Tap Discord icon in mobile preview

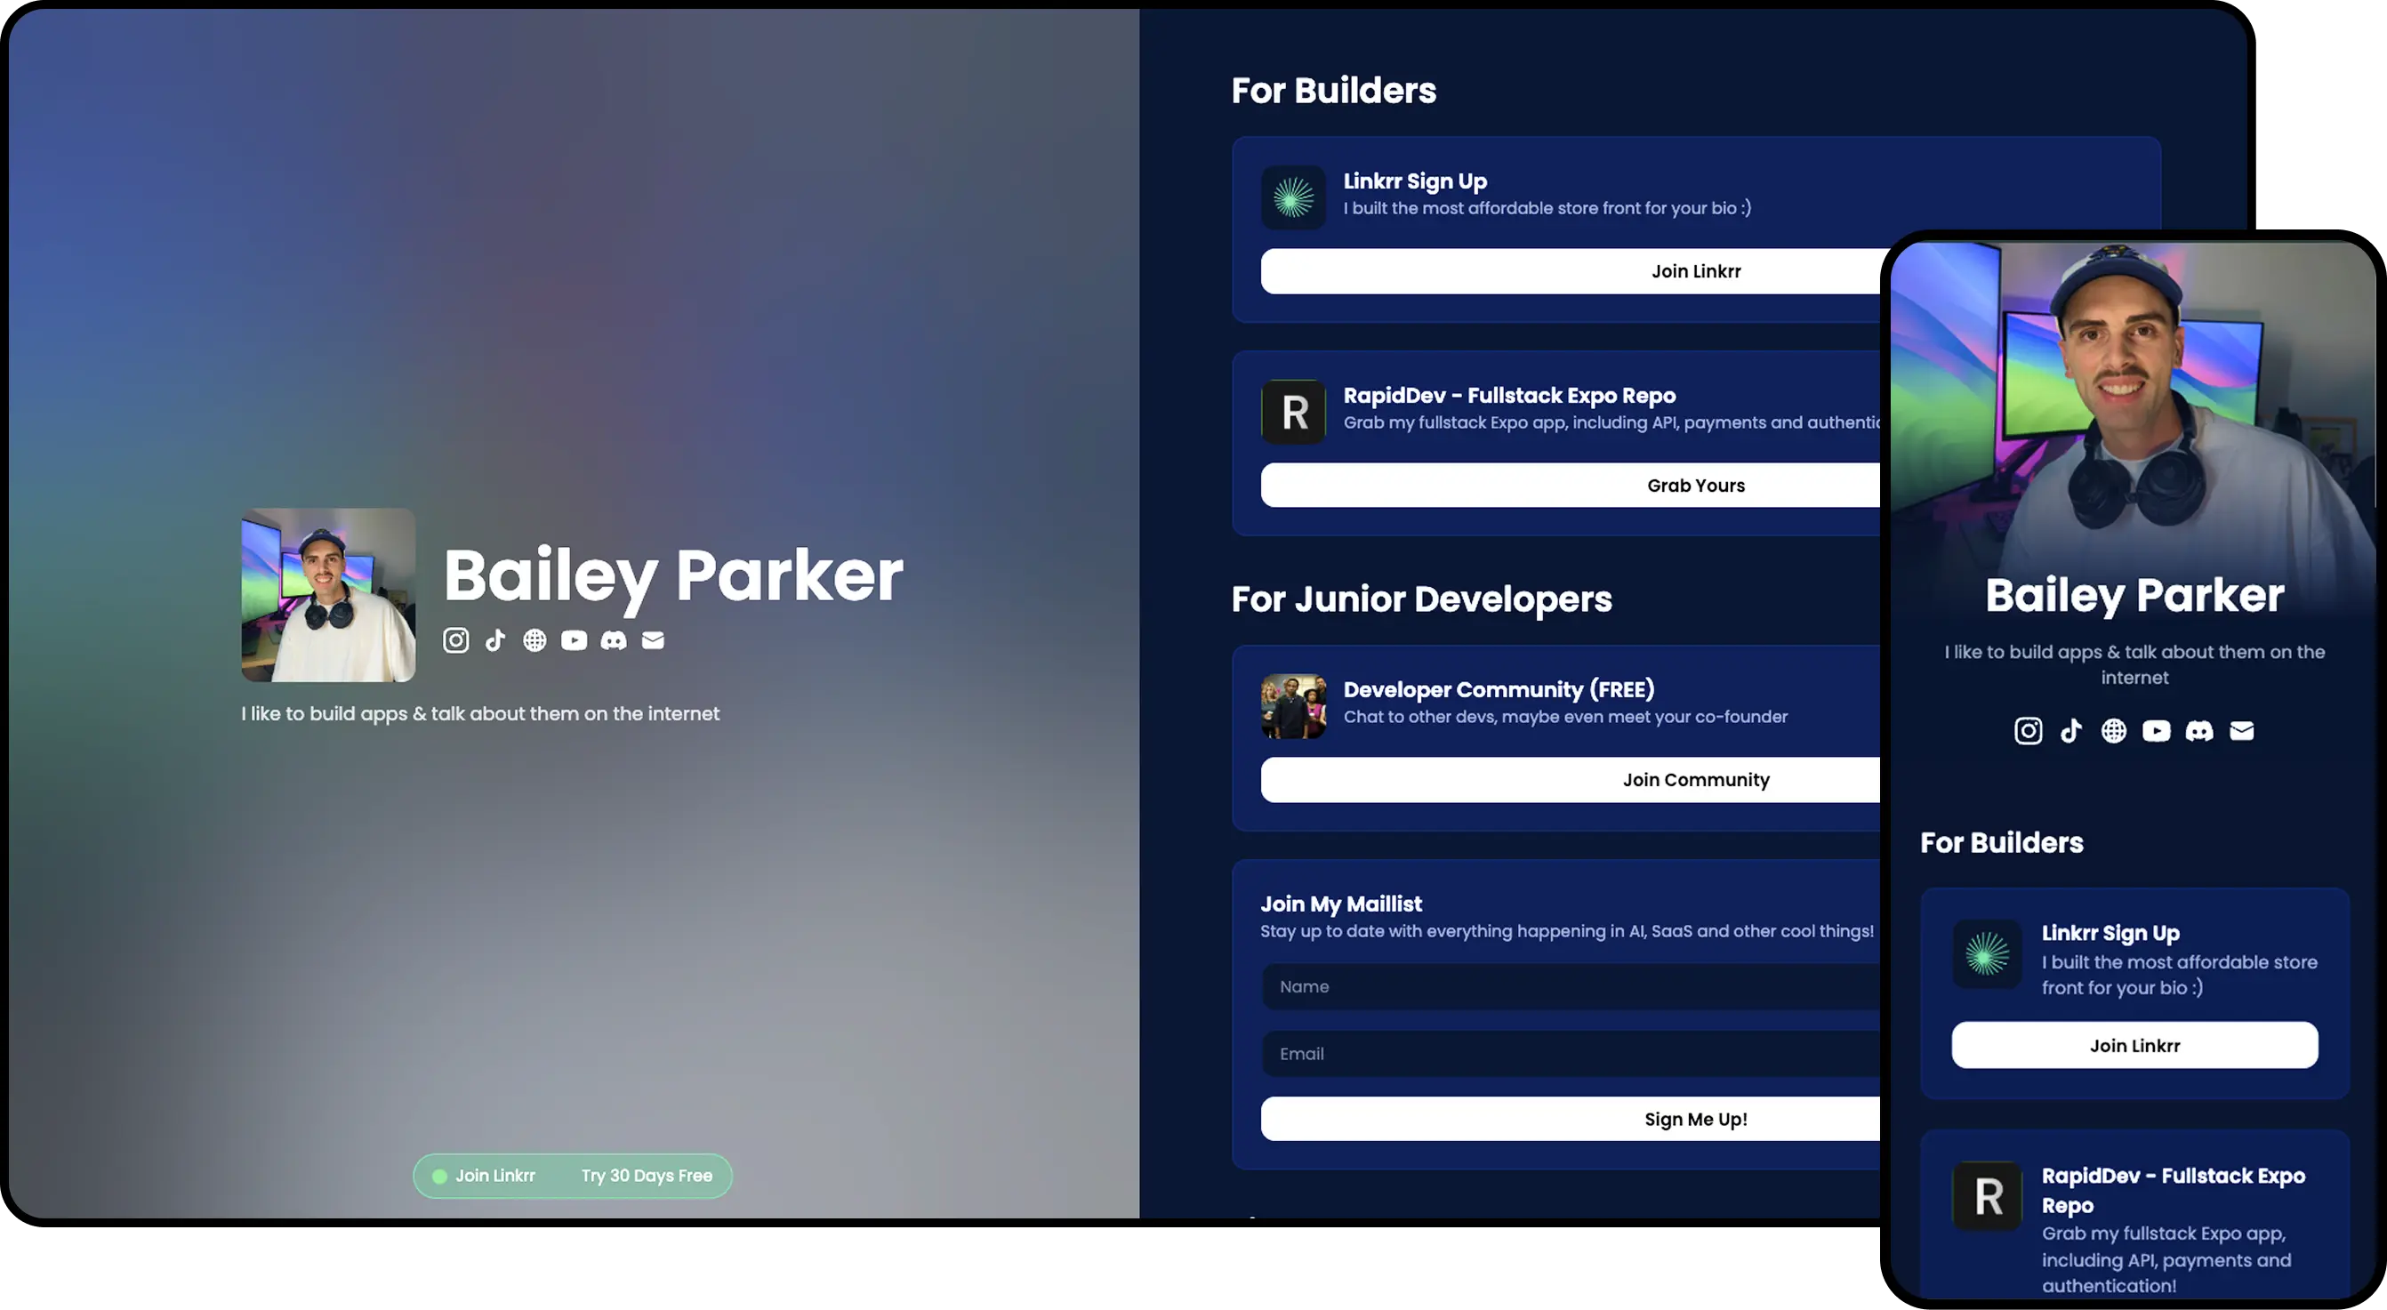(x=2198, y=731)
